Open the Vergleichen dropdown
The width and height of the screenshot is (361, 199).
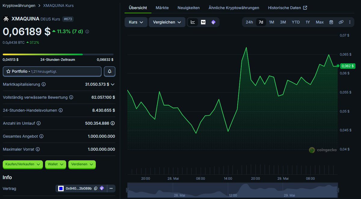167,22
